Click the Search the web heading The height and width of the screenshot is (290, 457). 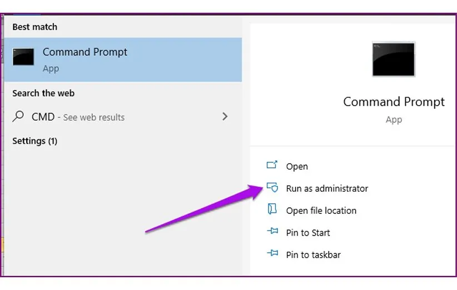click(x=43, y=93)
